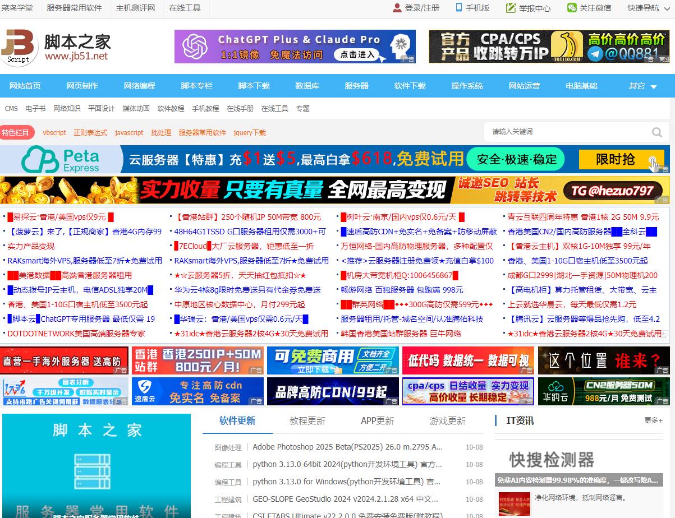Image resolution: width=675 pixels, height=518 pixels.
Task: Open 平面设计 sub-navigation link
Action: coord(102,109)
